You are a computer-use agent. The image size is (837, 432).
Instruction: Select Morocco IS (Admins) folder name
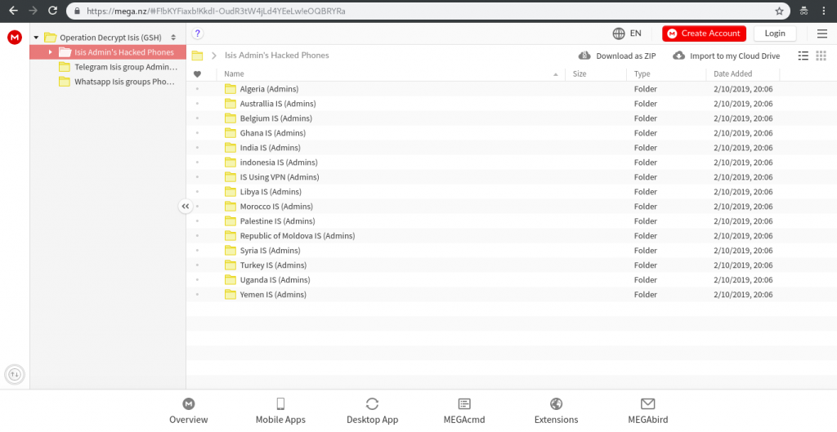coord(276,207)
